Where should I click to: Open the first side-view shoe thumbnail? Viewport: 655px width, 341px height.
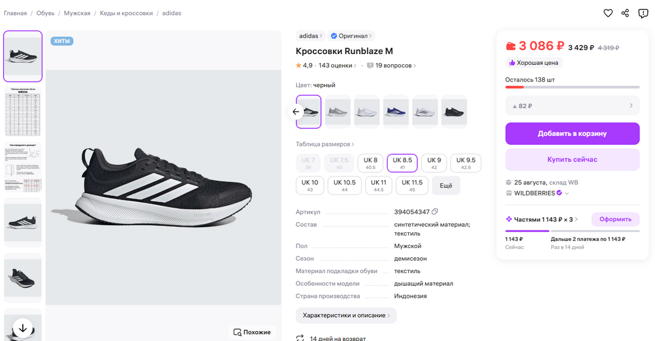23,56
